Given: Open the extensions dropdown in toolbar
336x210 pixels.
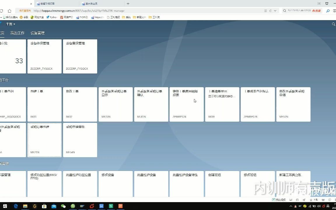Looking at the screenshot, I should [266, 10].
